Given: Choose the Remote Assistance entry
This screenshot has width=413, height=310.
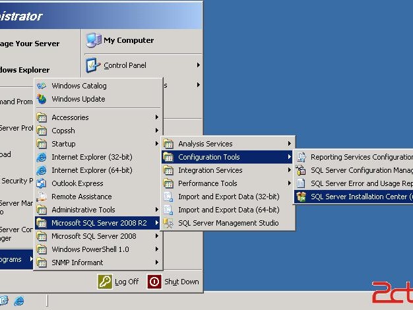Looking at the screenshot, I should pyautogui.click(x=98, y=197).
